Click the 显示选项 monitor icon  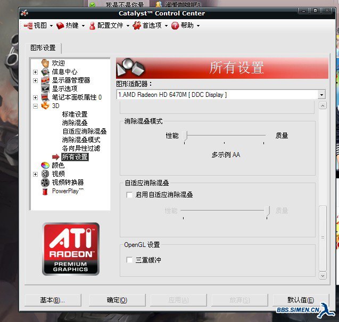pyautogui.click(x=45, y=89)
